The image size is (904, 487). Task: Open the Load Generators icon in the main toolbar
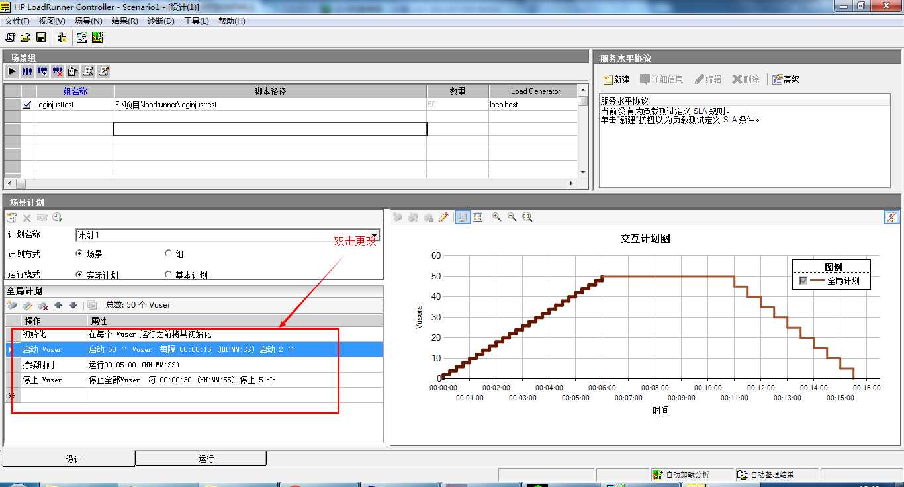(x=62, y=38)
